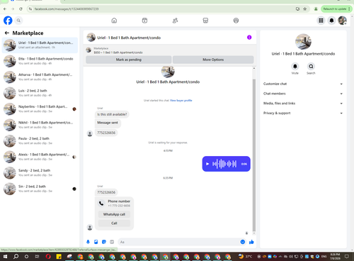The width and height of the screenshot is (354, 261).
Task: Open the View buyer profile link
Action: point(181,101)
